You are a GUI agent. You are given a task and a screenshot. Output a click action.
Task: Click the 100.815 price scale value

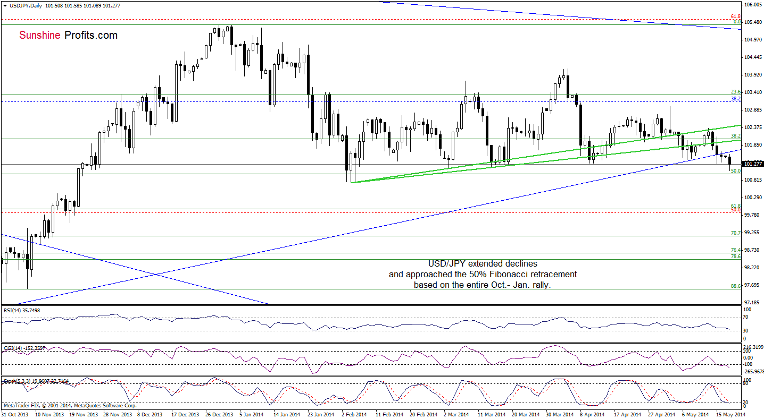tap(753, 180)
